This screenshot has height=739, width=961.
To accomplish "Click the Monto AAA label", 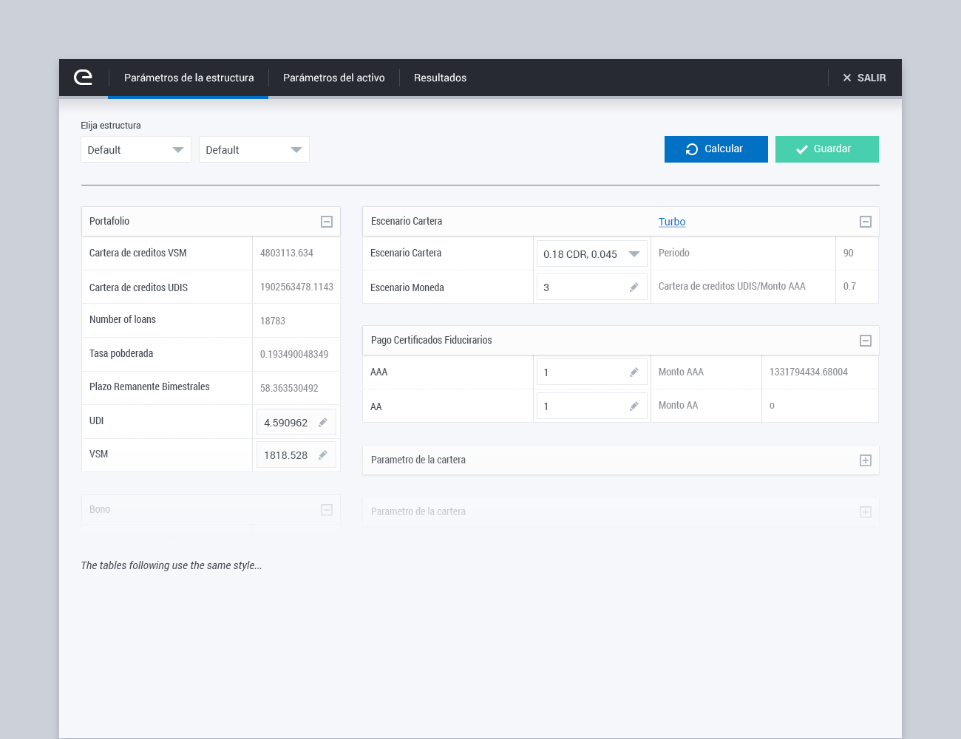I will 681,372.
